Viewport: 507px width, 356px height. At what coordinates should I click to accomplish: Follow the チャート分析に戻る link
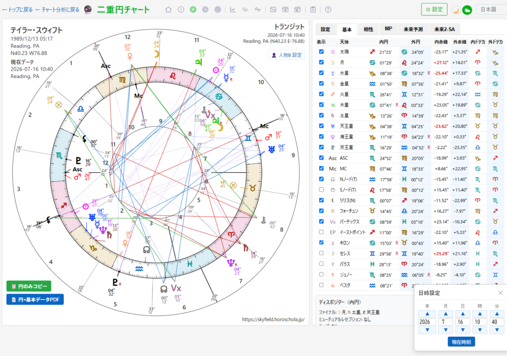click(x=57, y=10)
